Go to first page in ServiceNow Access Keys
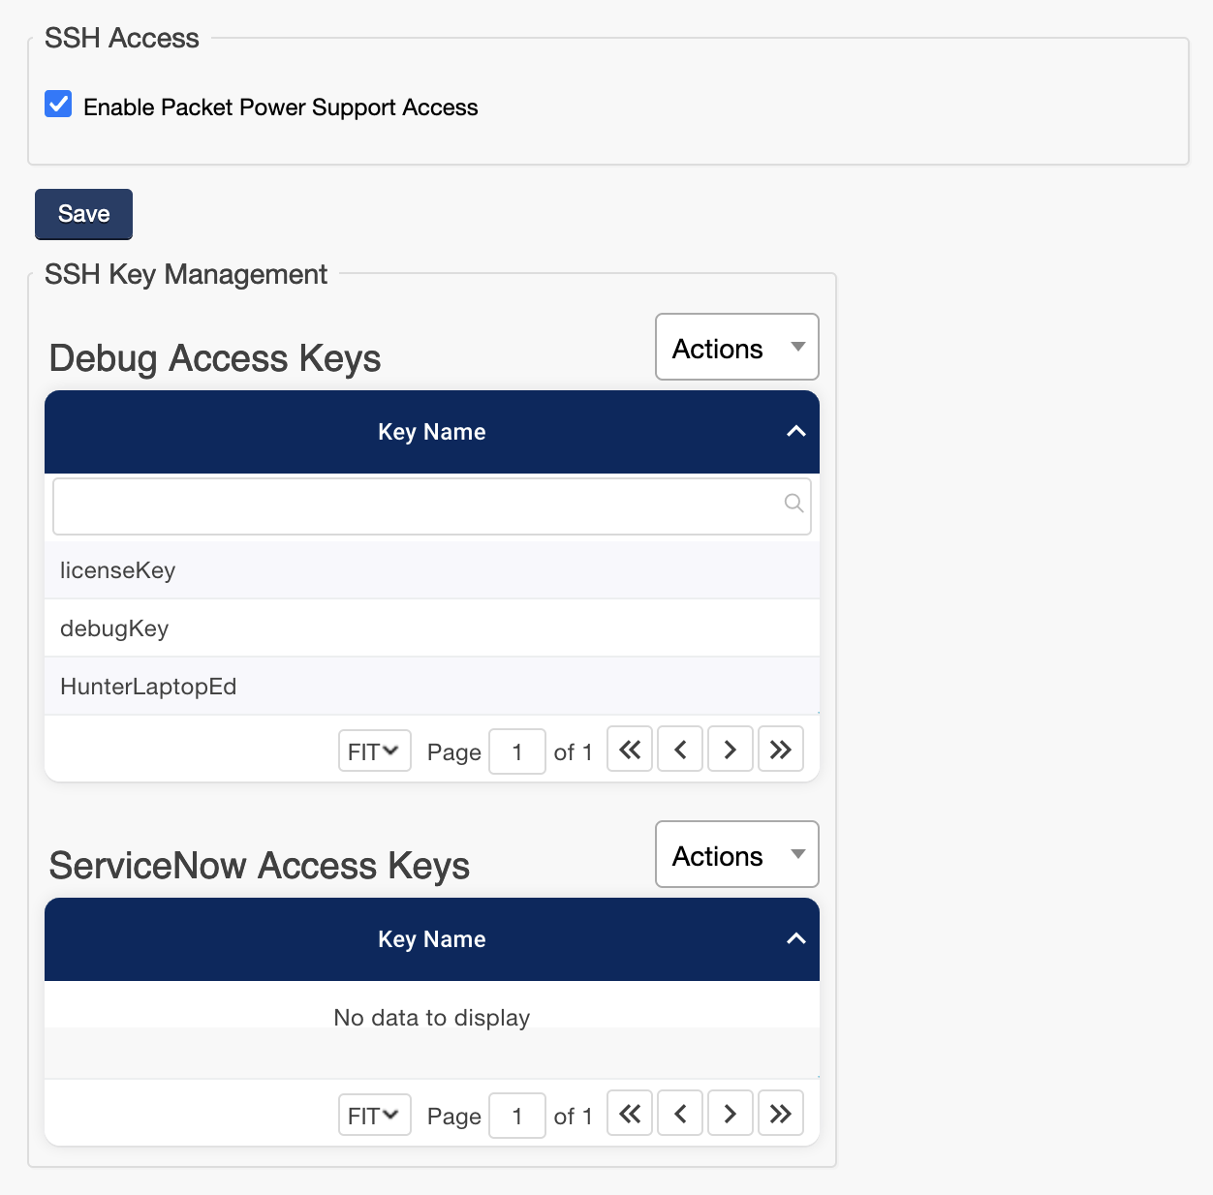The width and height of the screenshot is (1213, 1195). tap(630, 1114)
